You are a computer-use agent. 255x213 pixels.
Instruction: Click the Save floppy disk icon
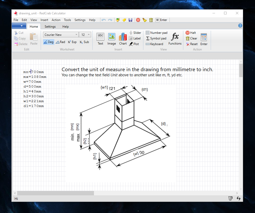pyautogui.click(x=130, y=20)
